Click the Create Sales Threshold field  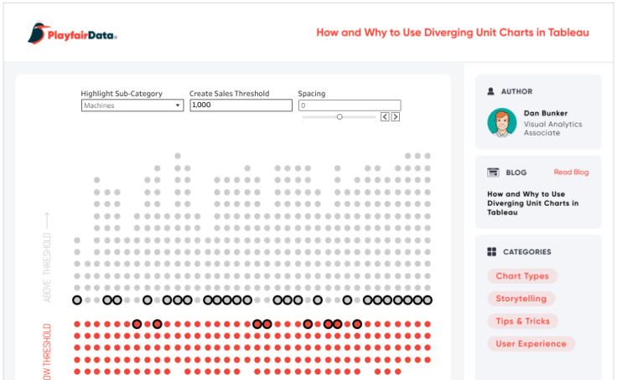click(241, 105)
